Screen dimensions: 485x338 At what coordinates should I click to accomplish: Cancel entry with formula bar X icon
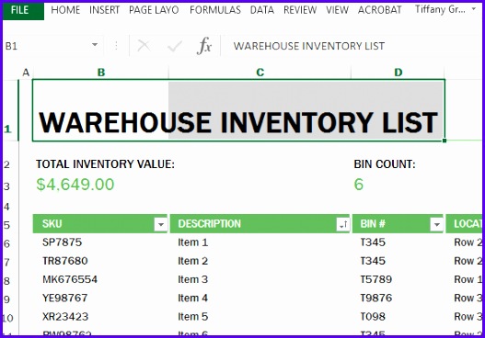click(x=144, y=46)
